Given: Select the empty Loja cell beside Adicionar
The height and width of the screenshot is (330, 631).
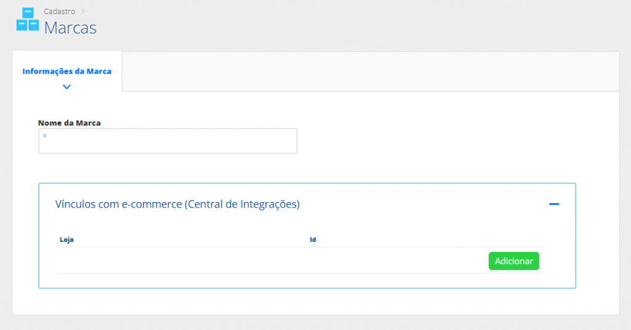Looking at the screenshot, I should point(181,260).
